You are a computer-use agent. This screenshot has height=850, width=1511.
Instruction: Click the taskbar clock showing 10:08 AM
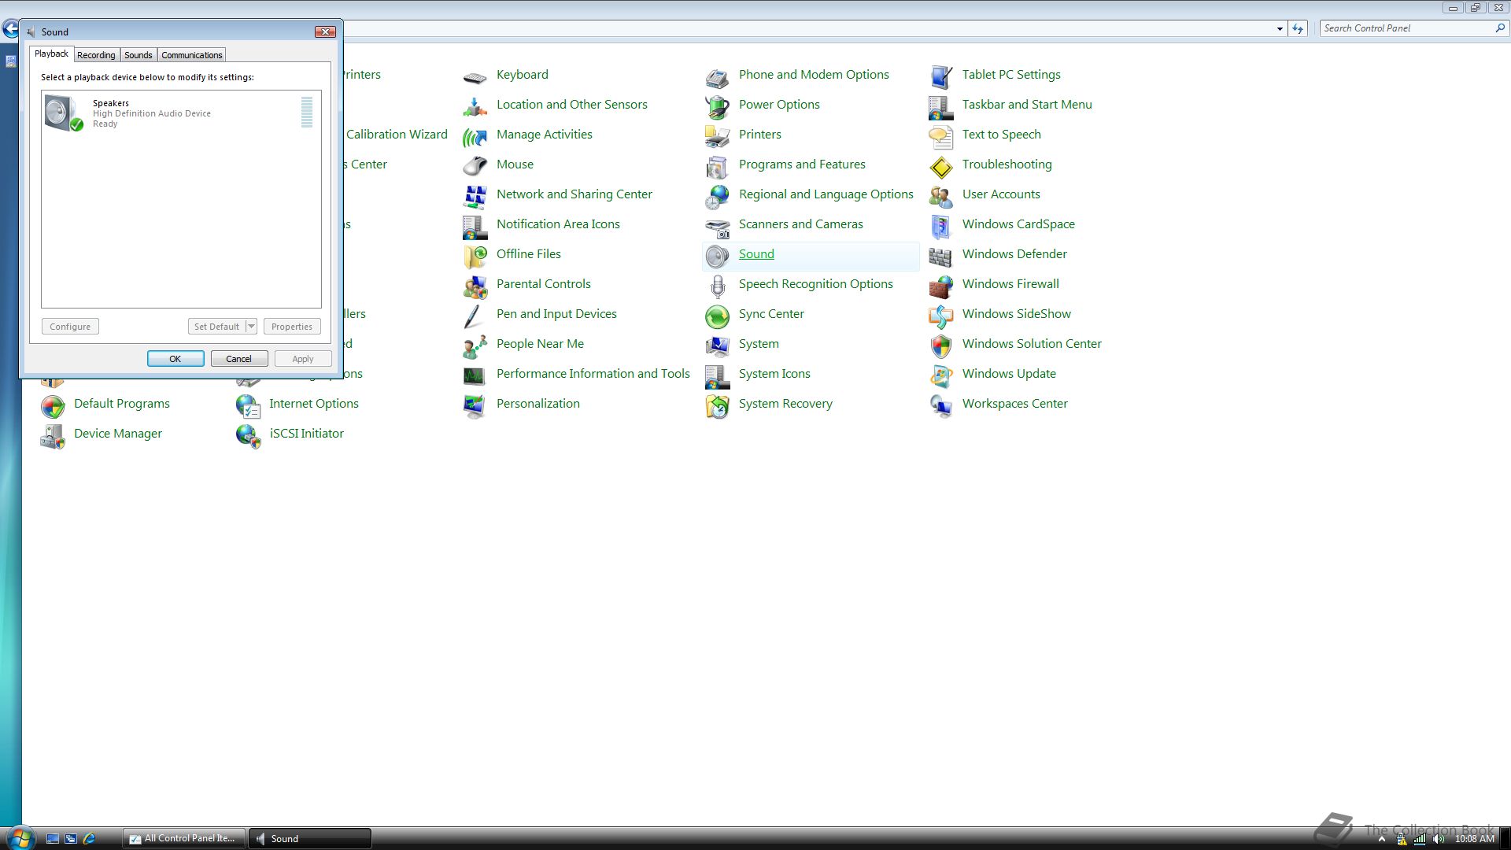coord(1474,839)
